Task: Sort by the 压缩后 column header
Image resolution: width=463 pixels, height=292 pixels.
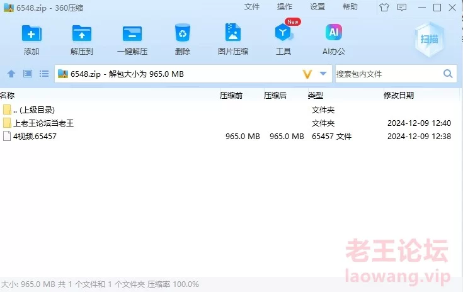Action: click(275, 95)
